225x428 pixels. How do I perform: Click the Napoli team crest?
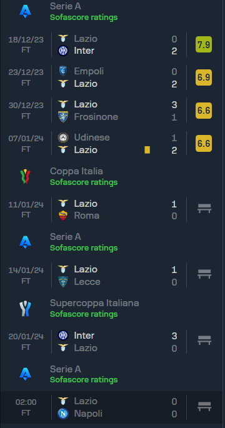pyautogui.click(x=63, y=414)
